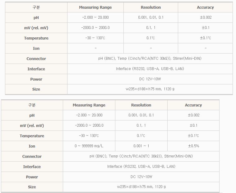The image size is (236, 193).
Task: Select the 'pH' row label in the first table
Action: (36, 18)
